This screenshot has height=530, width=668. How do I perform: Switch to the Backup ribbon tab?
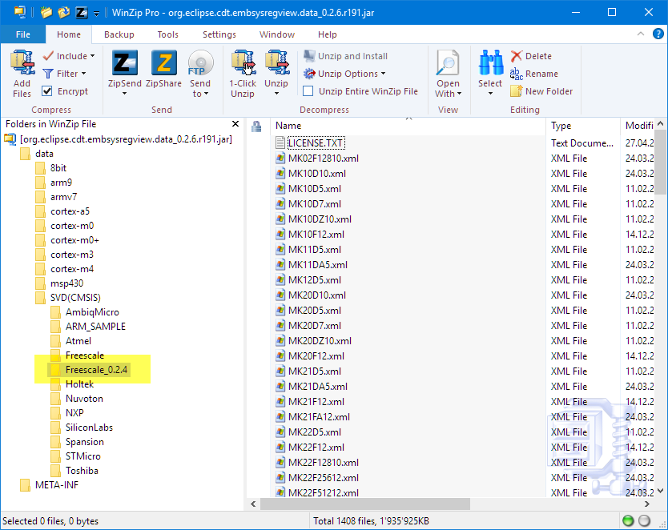click(119, 34)
